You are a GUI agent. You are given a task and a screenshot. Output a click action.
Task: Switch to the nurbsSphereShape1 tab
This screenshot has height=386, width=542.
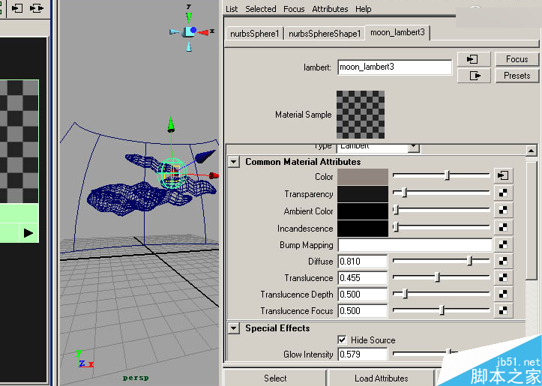click(325, 34)
